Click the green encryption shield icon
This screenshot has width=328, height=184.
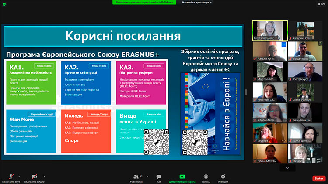click(4, 4)
